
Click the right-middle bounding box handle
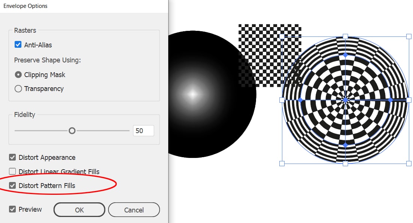[x=409, y=100]
